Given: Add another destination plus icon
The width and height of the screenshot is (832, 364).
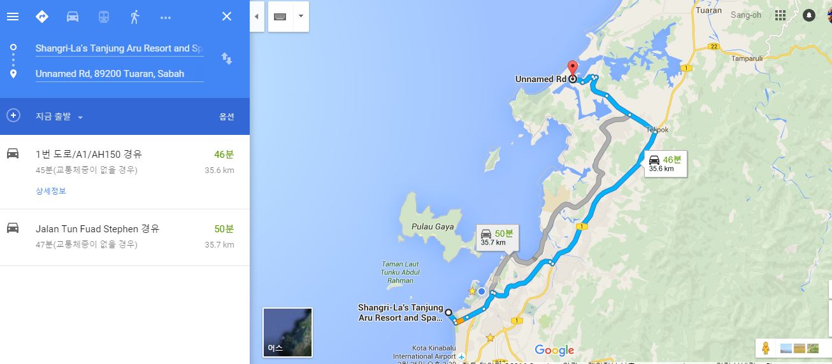Looking at the screenshot, I should 13,116.
